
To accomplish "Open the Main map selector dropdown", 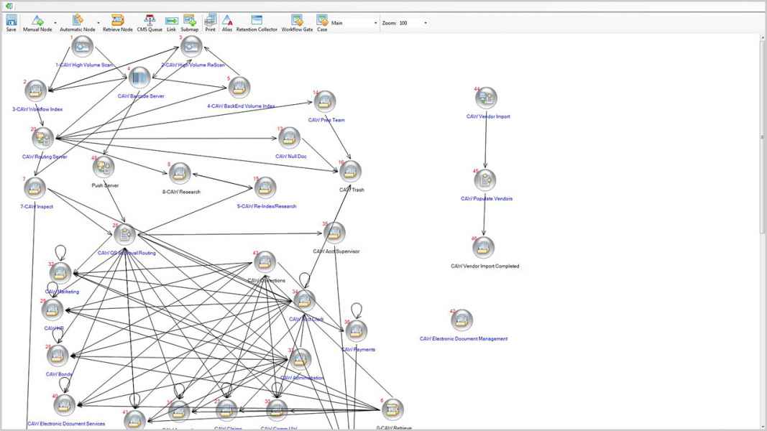I will pos(375,23).
